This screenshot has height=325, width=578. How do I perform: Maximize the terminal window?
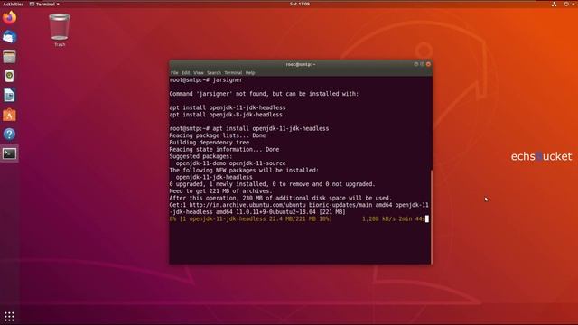click(x=423, y=64)
